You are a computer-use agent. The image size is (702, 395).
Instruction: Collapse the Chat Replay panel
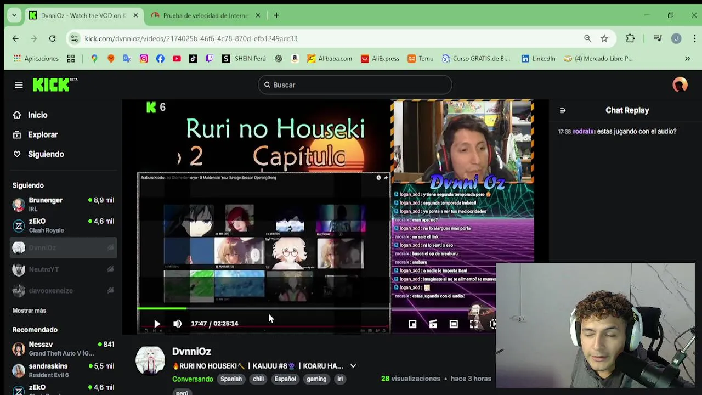click(562, 110)
